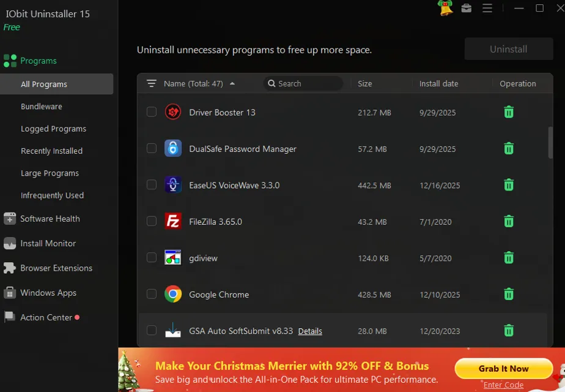The width and height of the screenshot is (565, 392).
Task: Click the Software Health icon
Action: tap(10, 219)
